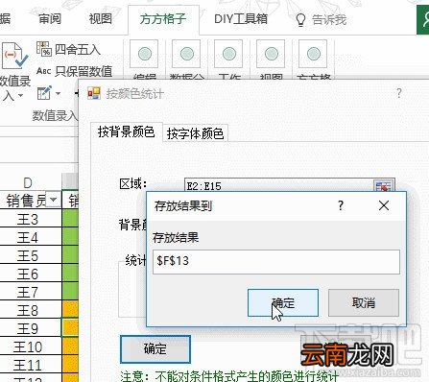
Task: Click the 视图 group button in ribbon
Action: [271, 54]
